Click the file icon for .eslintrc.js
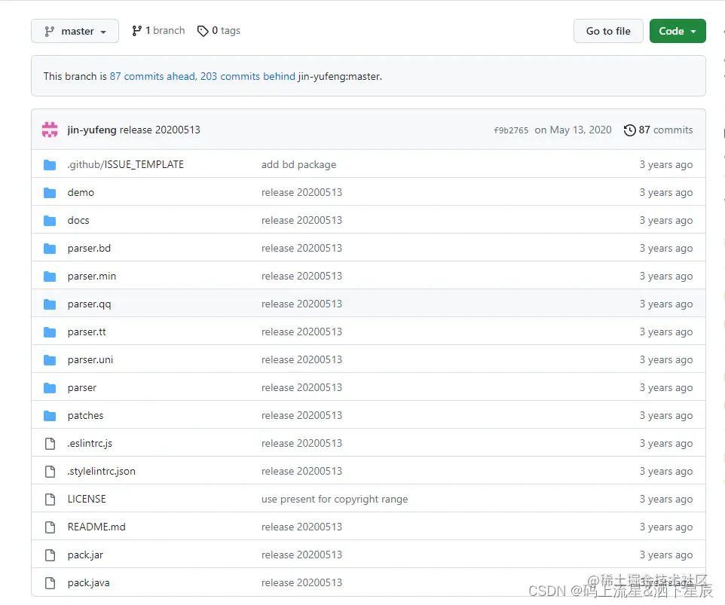 (50, 444)
